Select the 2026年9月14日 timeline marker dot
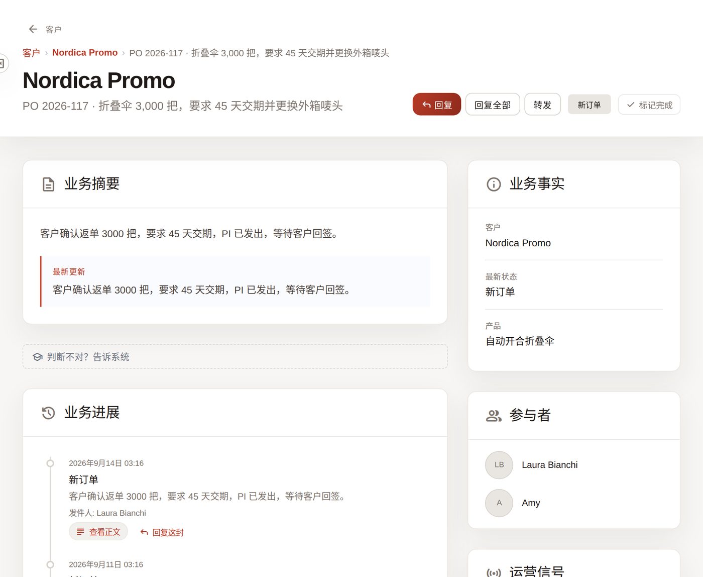Image resolution: width=703 pixels, height=577 pixels. click(x=50, y=463)
